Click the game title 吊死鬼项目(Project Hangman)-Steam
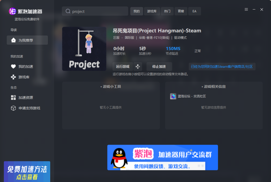 (x=157, y=31)
